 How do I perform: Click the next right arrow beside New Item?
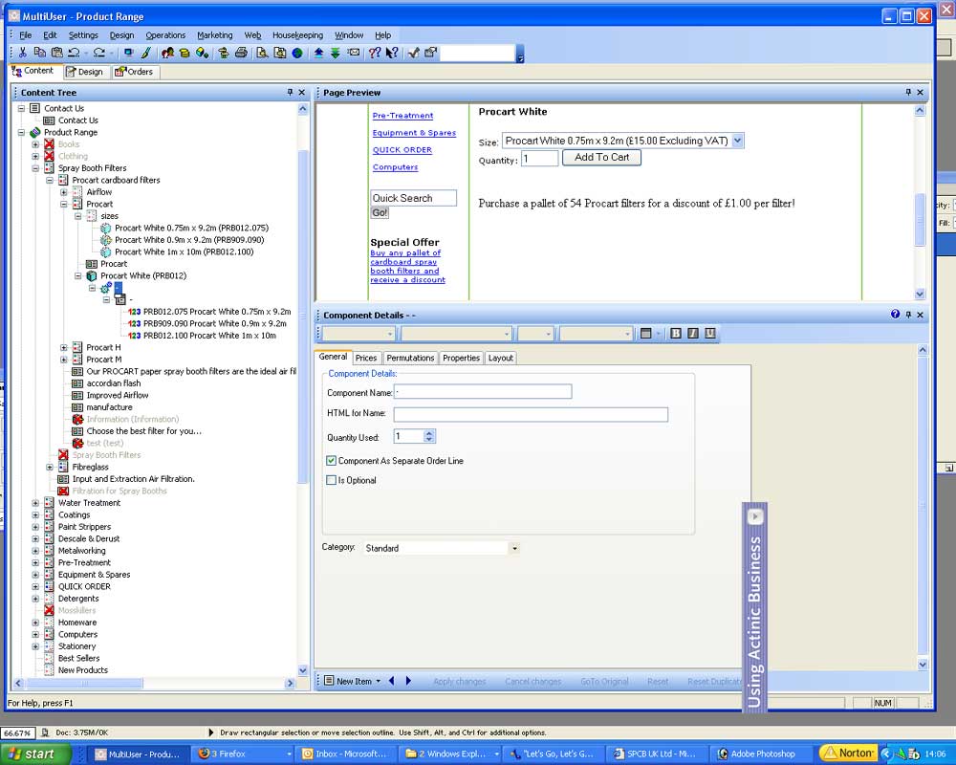point(408,681)
